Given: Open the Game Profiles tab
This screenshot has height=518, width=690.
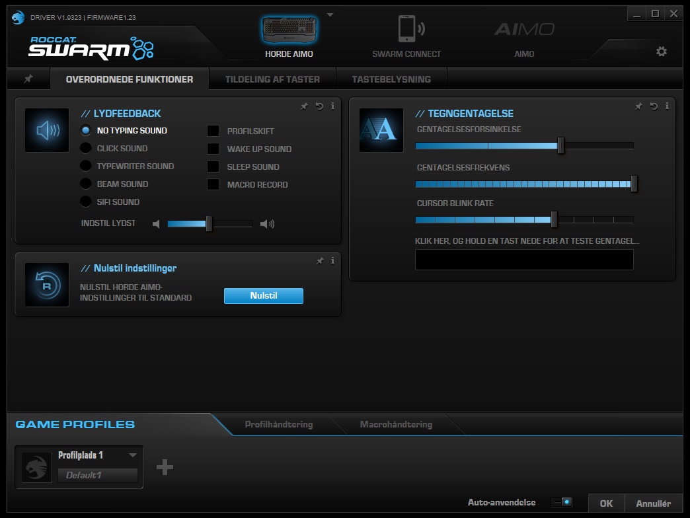Looking at the screenshot, I should coord(75,424).
